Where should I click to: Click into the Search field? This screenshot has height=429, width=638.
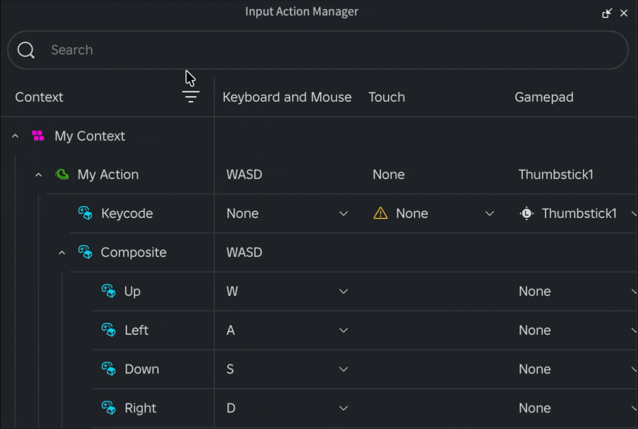pyautogui.click(x=318, y=50)
